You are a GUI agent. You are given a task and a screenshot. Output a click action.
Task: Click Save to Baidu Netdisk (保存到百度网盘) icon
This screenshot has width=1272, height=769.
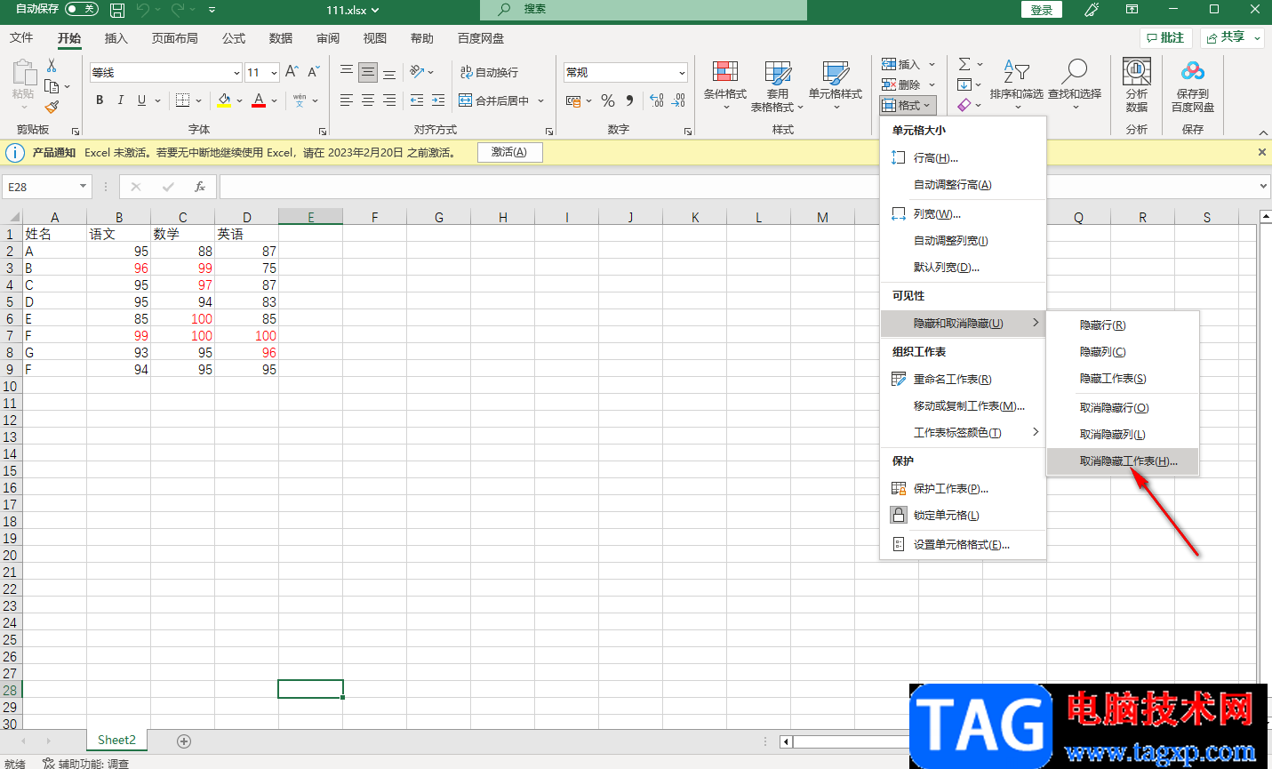(x=1193, y=85)
